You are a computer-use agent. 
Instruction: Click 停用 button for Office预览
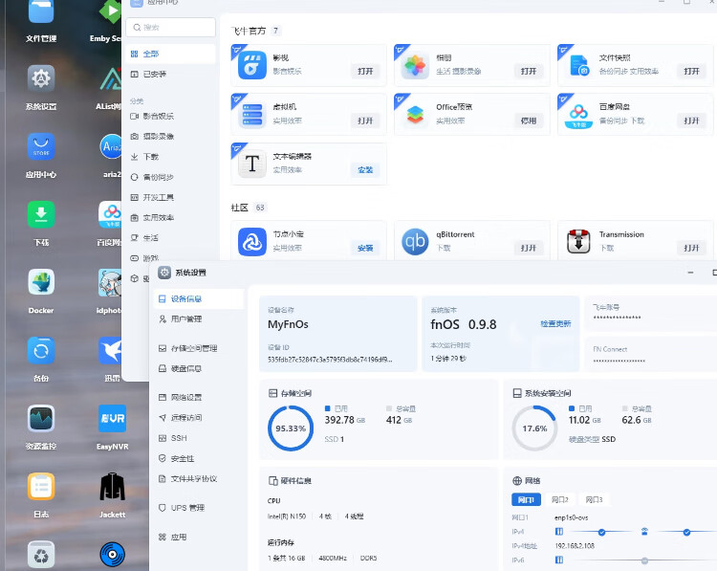click(528, 121)
